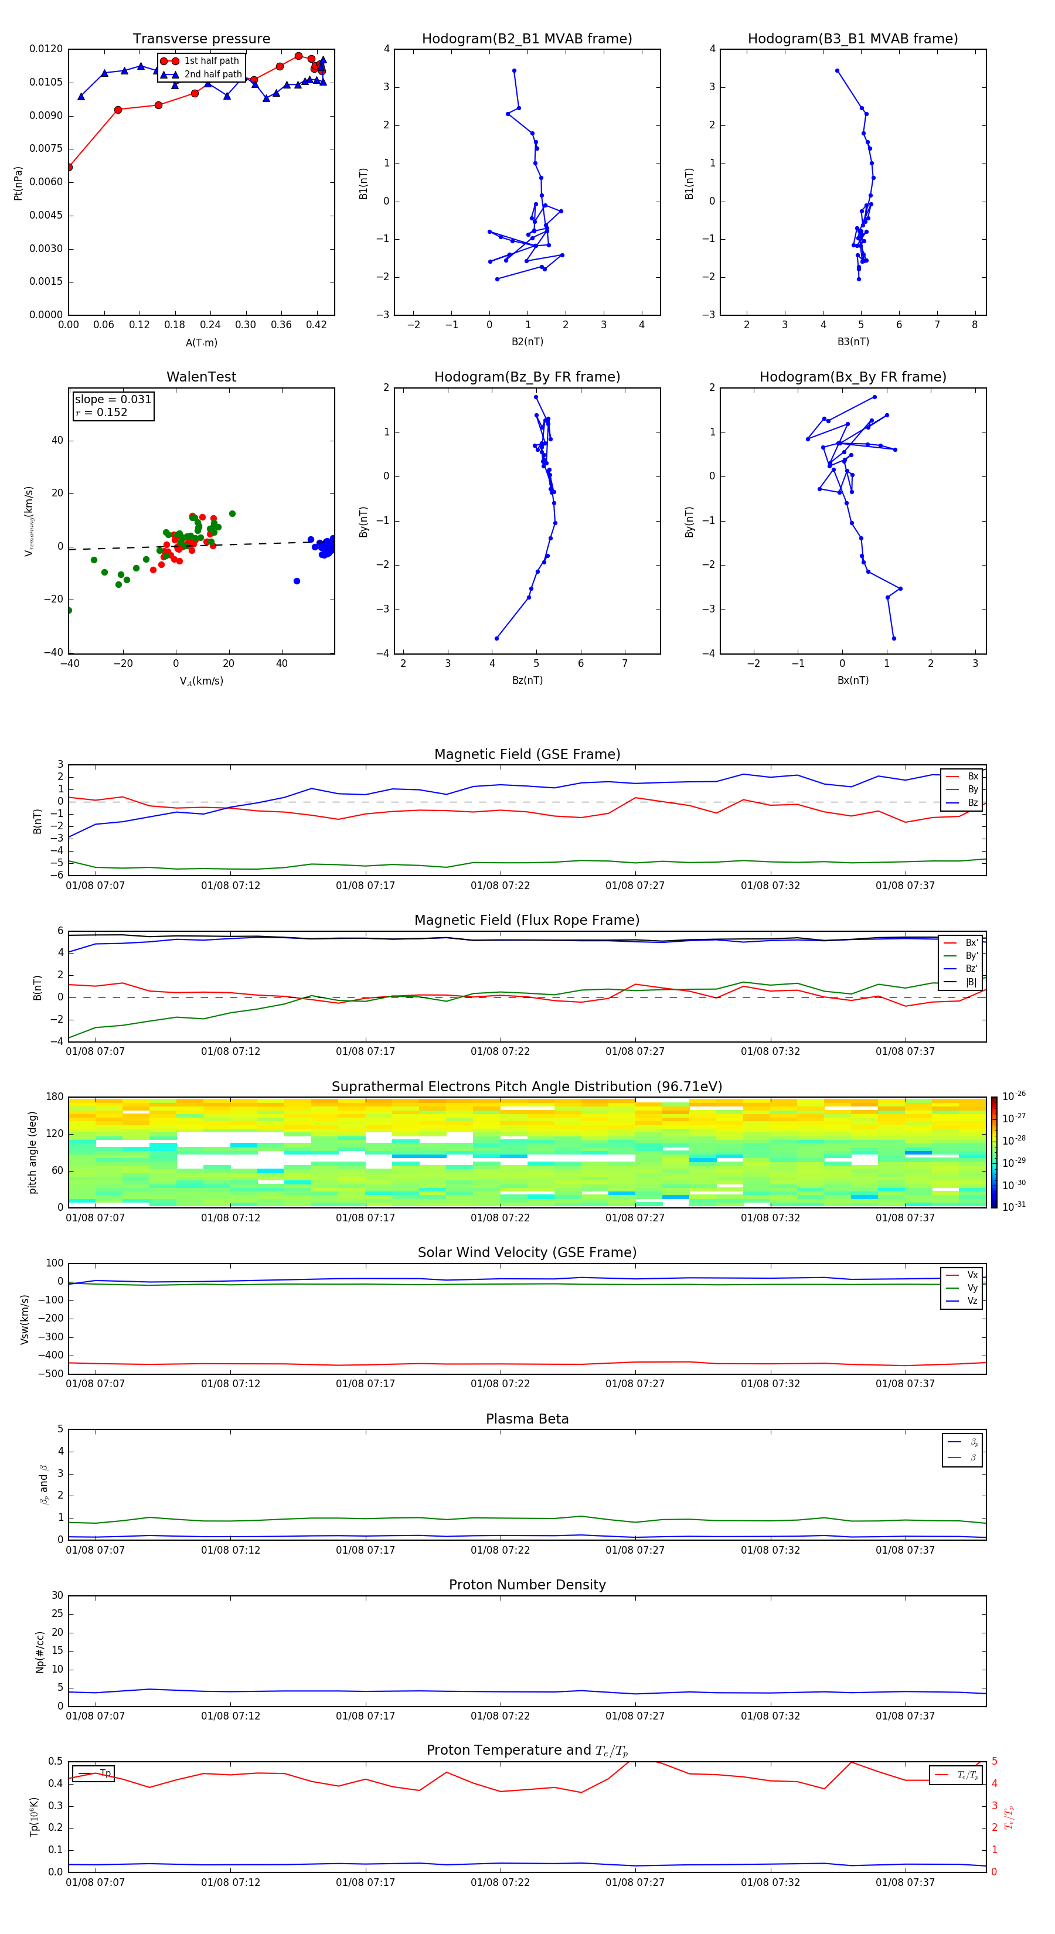Click the pitch angle color bar
The image size is (1055, 1934).
pyautogui.click(x=994, y=1152)
